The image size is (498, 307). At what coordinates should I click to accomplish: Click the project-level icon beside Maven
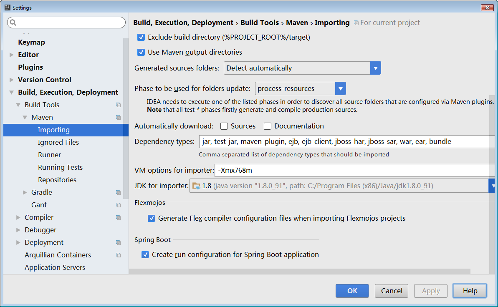pyautogui.click(x=118, y=117)
